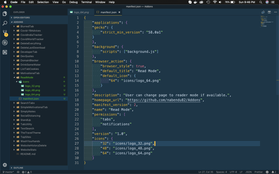Open the Debug menu

[73, 2]
